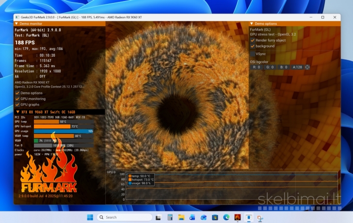The image size is (353, 223).
Task: Open the Windows Start menu
Action: [x=90, y=217]
